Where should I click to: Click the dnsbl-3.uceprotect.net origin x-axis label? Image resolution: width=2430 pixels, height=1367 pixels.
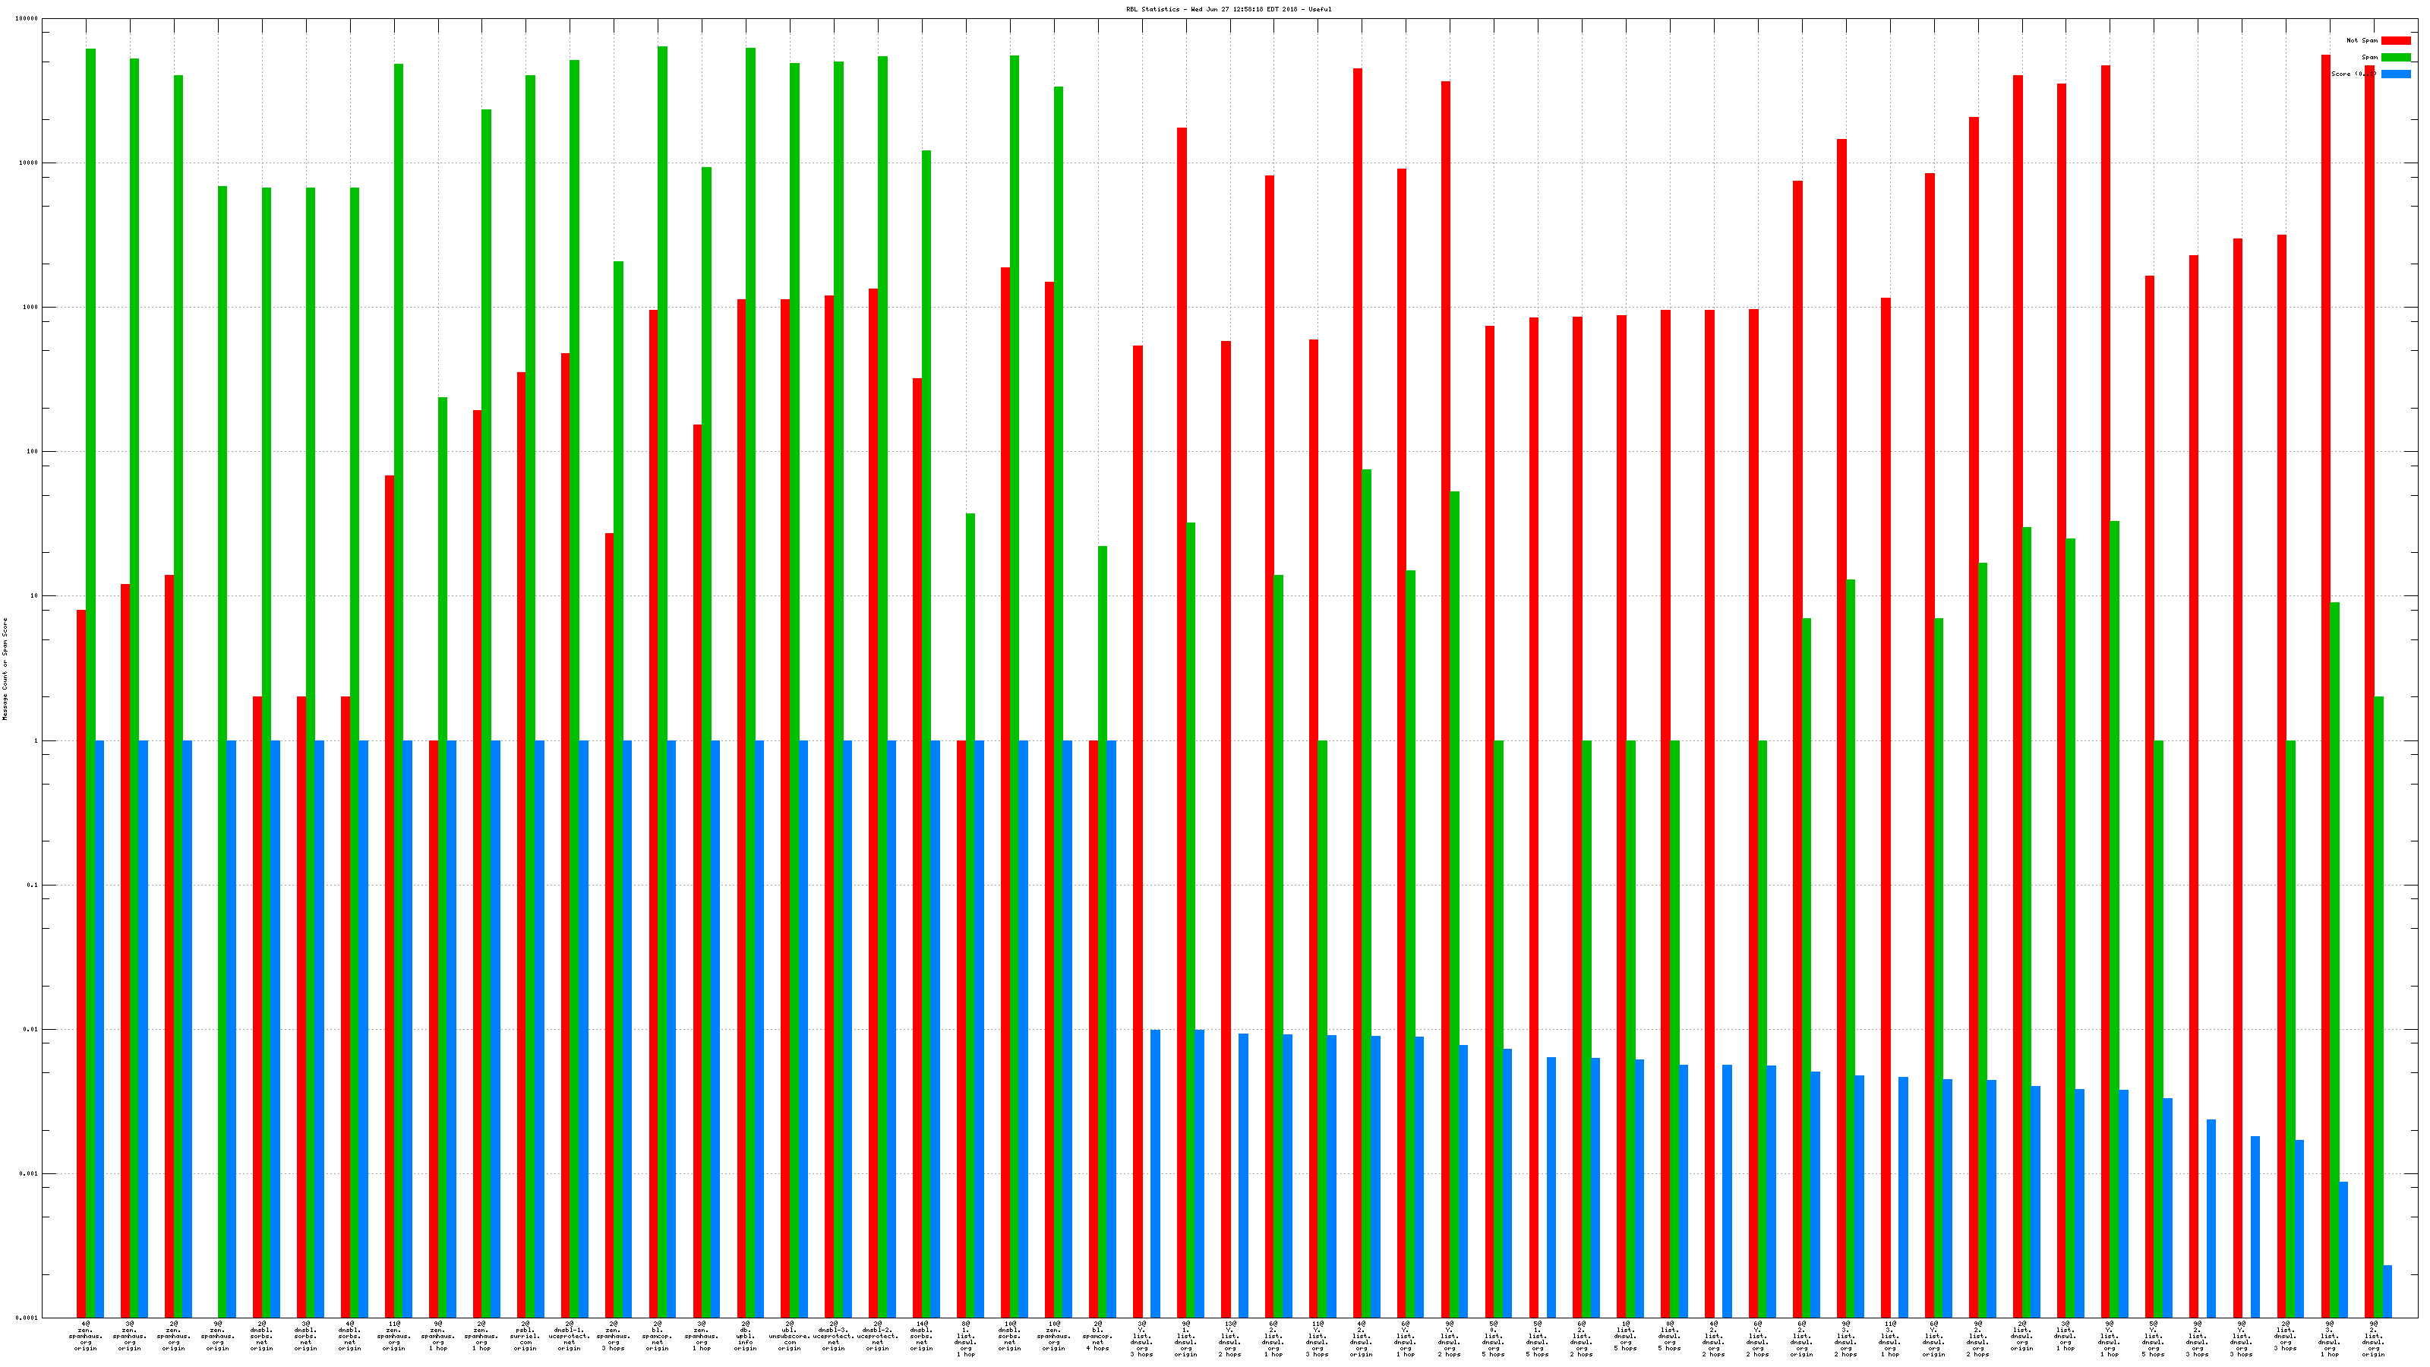[x=833, y=1336]
